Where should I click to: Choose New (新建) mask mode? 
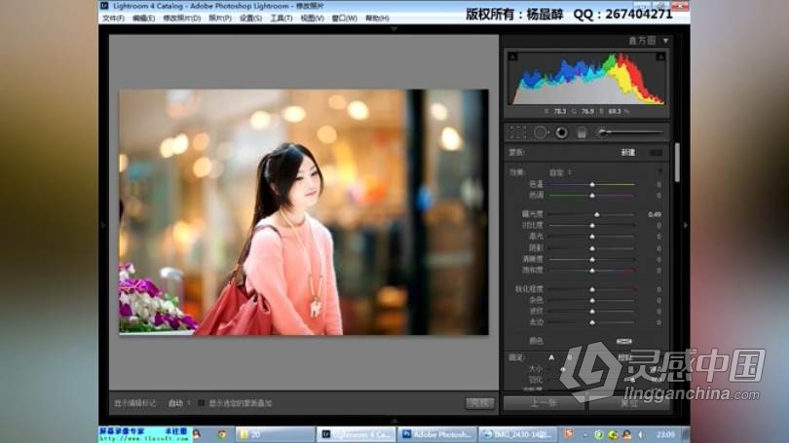point(628,152)
